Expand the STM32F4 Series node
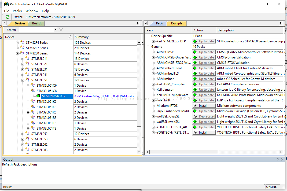Screen dimensions: 287x191 [17, 43]
